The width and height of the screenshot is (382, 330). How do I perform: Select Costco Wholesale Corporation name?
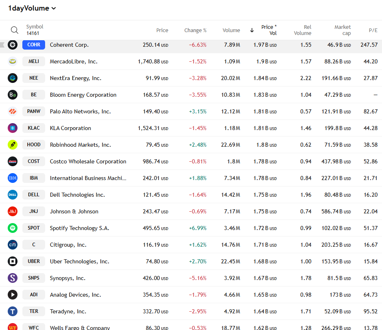point(88,161)
